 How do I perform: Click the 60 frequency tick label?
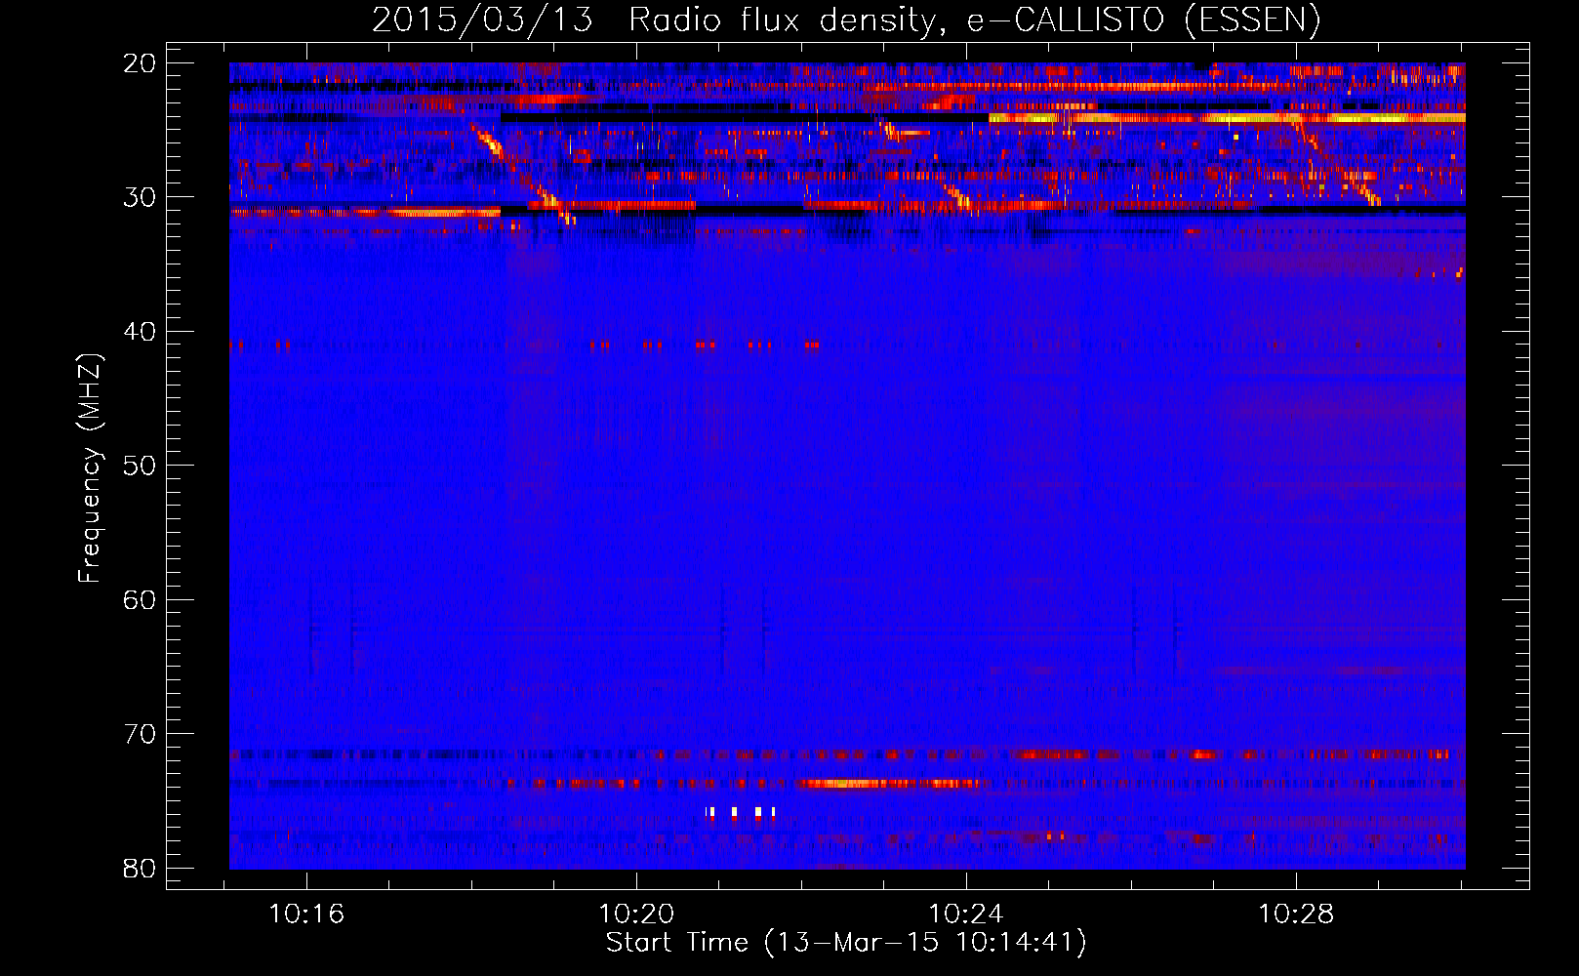pyautogui.click(x=140, y=599)
